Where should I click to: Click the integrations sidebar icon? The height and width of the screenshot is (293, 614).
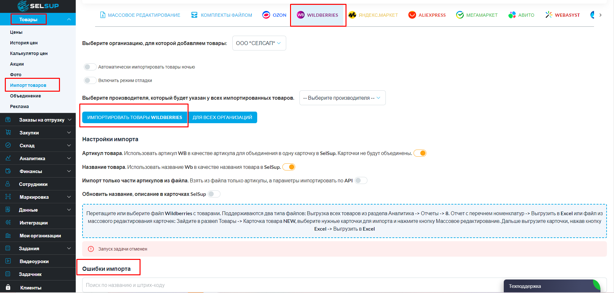[8, 223]
